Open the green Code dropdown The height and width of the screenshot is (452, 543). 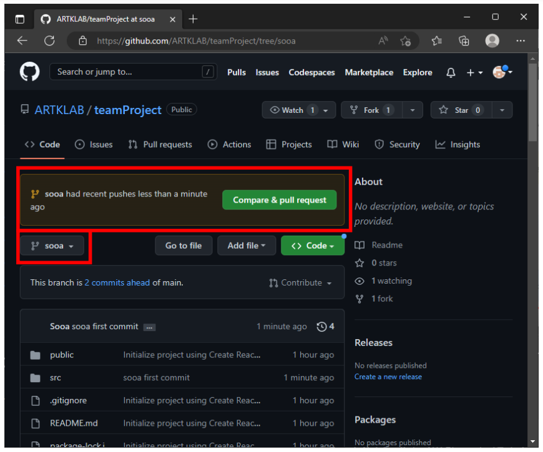click(x=313, y=246)
